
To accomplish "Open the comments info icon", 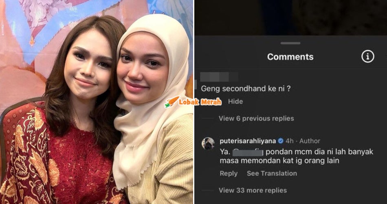I will pyautogui.click(x=368, y=57).
